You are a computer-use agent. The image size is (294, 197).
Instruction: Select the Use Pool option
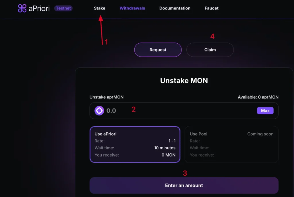(231, 144)
